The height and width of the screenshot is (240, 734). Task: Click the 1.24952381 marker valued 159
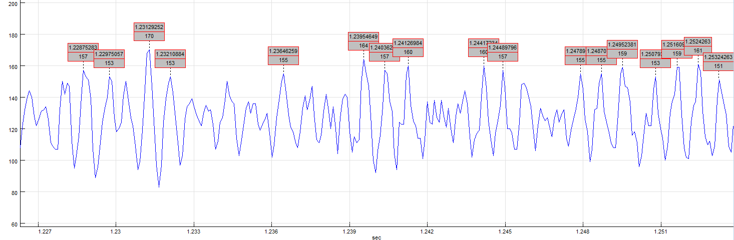(x=622, y=48)
